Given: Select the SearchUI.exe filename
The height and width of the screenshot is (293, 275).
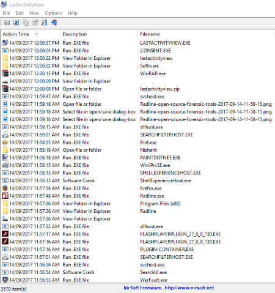Looking at the screenshot, I should click(153, 272).
